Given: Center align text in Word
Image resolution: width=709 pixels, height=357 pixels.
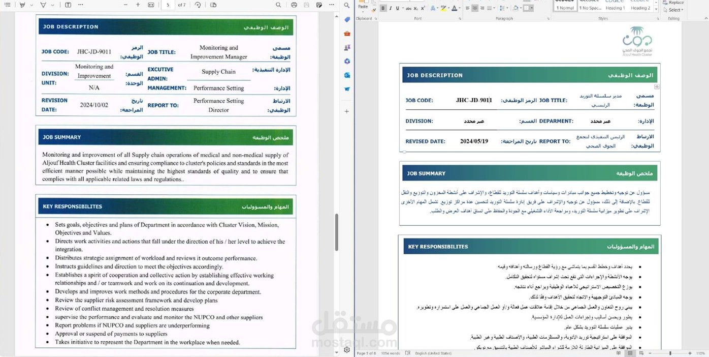Looking at the screenshot, I should (x=475, y=8).
